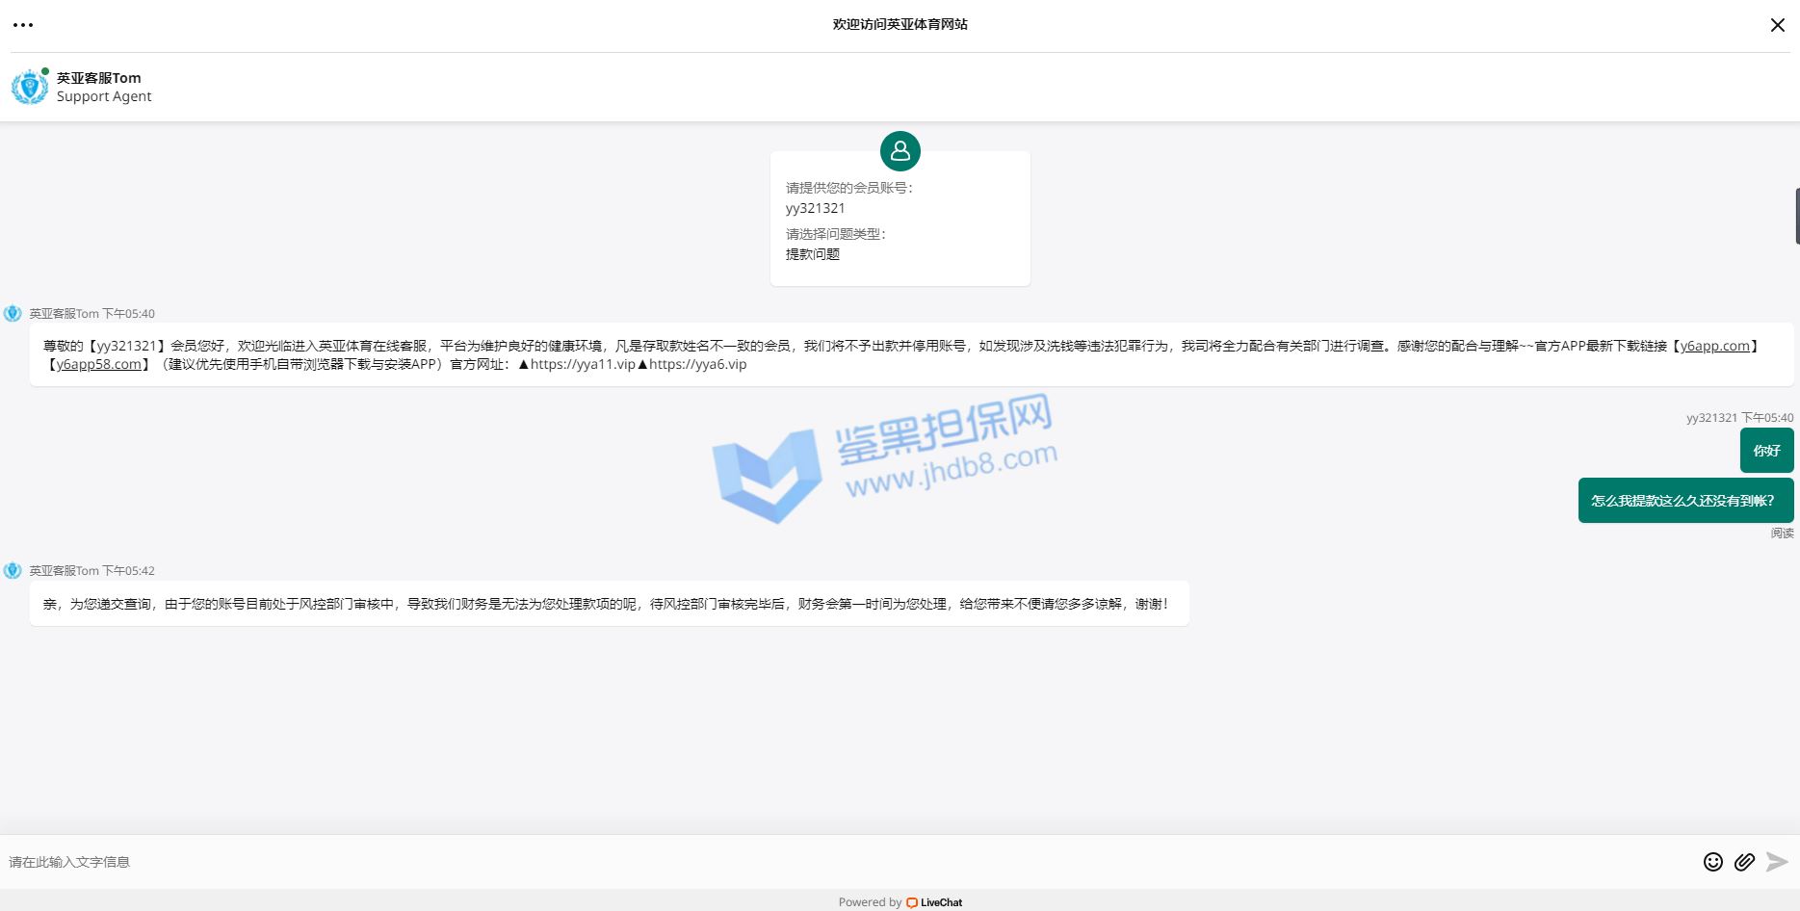Open the Powered by LiveChat link

pyautogui.click(x=900, y=902)
